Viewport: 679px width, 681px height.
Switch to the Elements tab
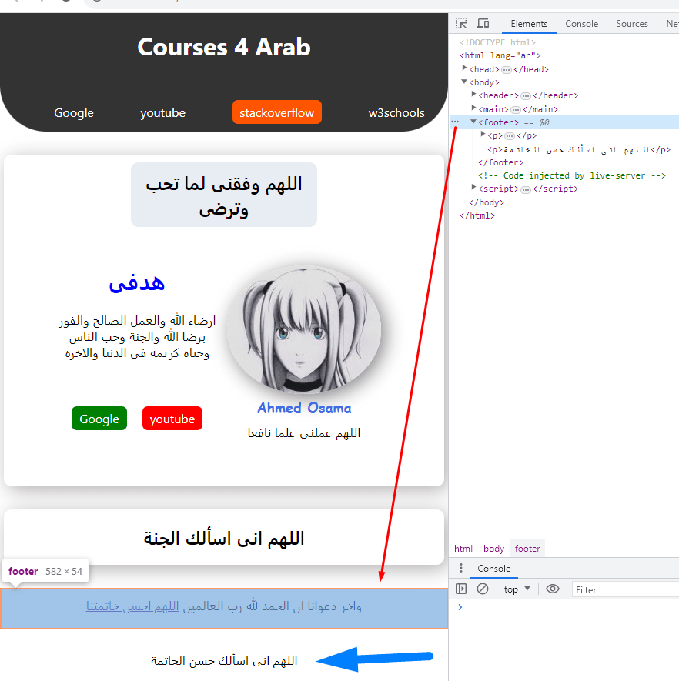tap(529, 24)
